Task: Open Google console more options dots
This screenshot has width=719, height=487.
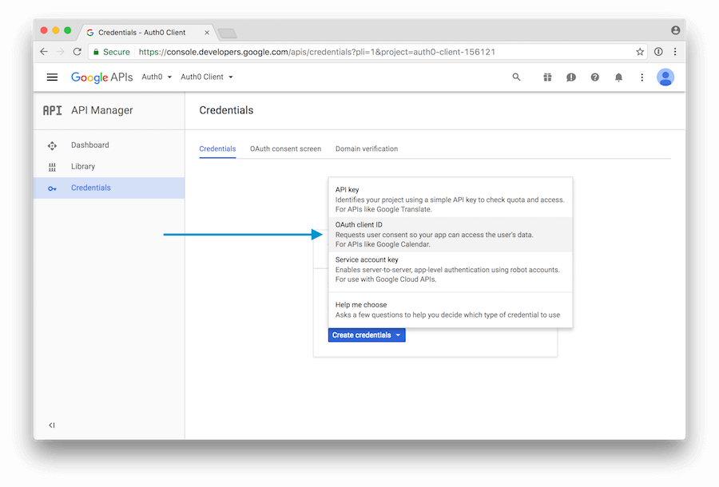Action: click(x=642, y=77)
